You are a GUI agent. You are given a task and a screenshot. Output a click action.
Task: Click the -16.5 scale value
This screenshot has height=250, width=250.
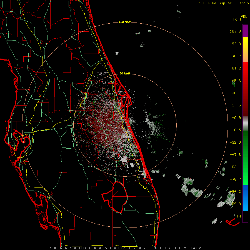point(235,130)
